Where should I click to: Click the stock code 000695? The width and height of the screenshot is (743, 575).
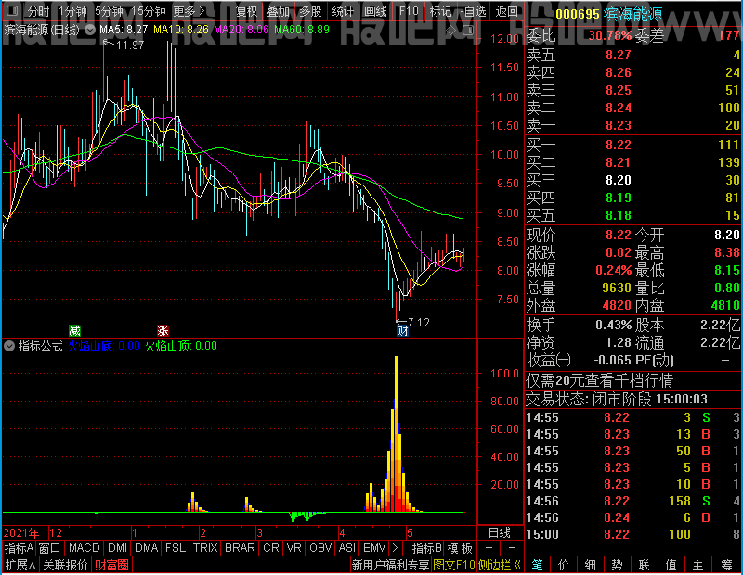tap(578, 14)
